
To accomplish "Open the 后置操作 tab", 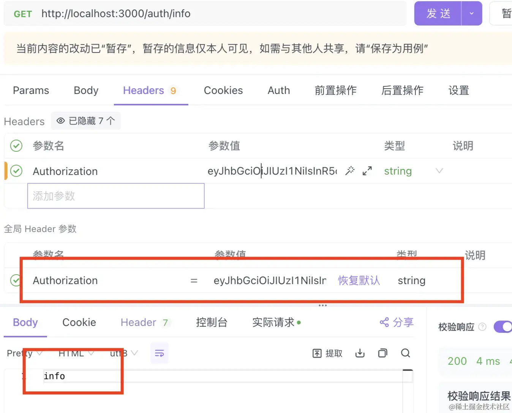I will (x=403, y=91).
